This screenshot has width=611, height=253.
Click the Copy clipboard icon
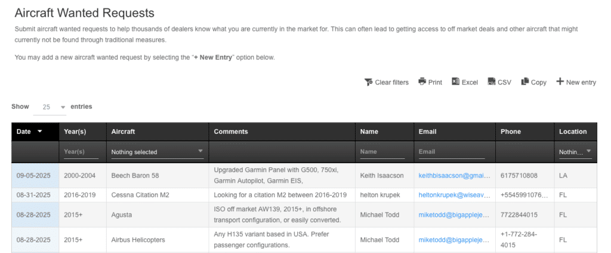click(525, 82)
